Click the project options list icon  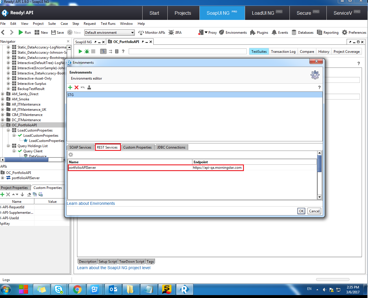pos(117,51)
